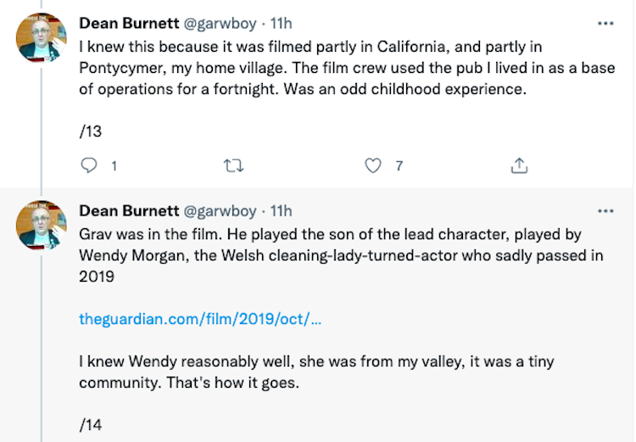Click the like count of 7
The image size is (636, 442).
click(399, 166)
